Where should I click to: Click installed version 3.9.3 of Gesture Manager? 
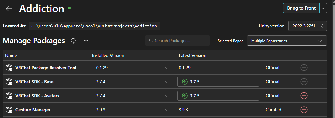point(101,110)
